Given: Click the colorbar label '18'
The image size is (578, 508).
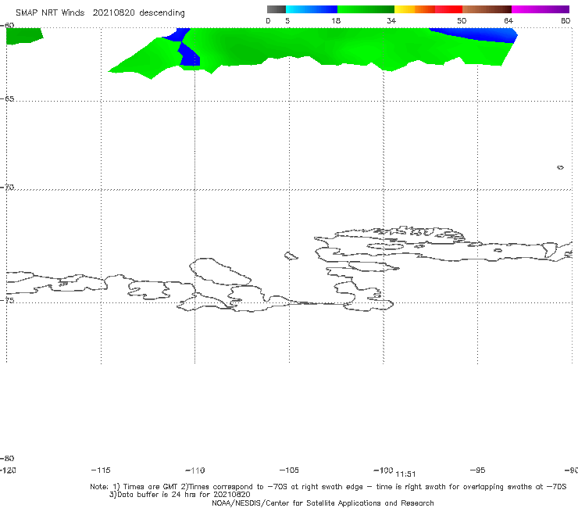Looking at the screenshot, I should tap(336, 21).
